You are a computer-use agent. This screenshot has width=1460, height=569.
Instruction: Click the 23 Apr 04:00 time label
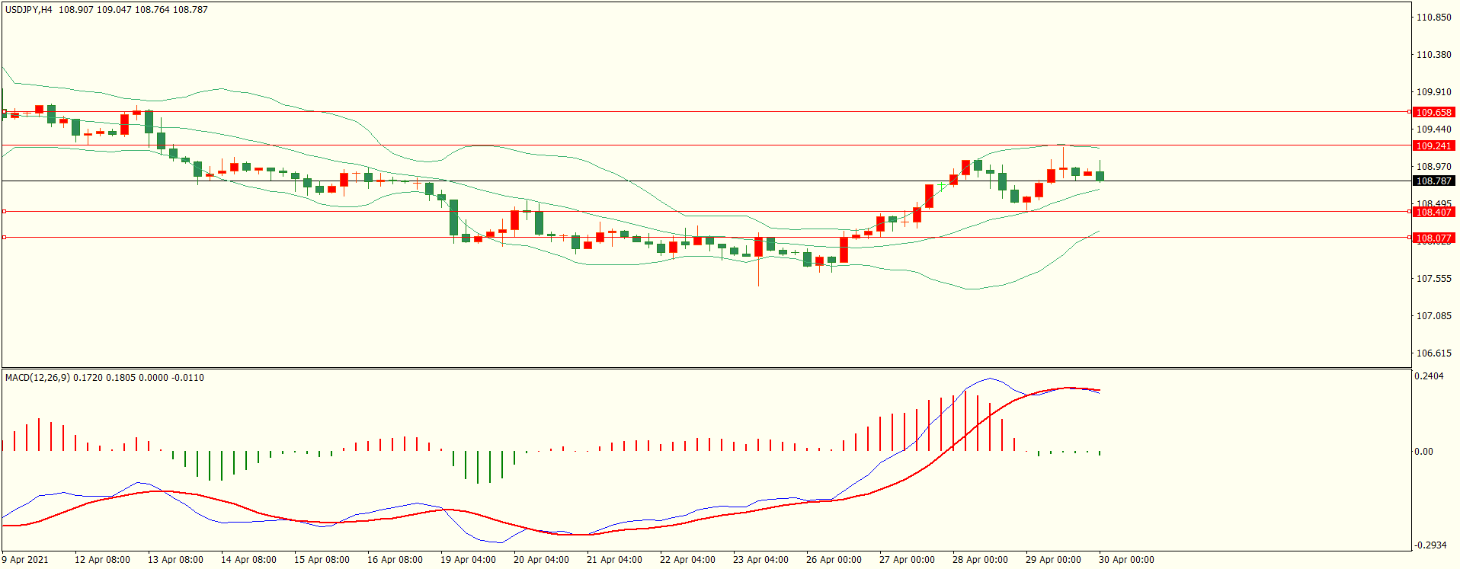point(760,560)
